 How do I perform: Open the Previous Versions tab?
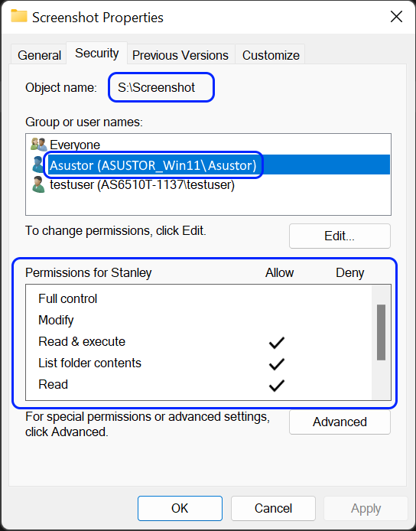pos(180,55)
